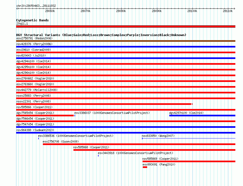Select the red nsv585869 loss bar
243x186 pixels.
click(x=189, y=161)
